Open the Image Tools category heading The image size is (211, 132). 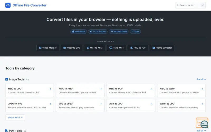[x=17, y=79]
